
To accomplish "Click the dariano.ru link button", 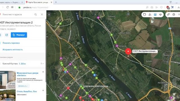I will (x=23, y=86).
